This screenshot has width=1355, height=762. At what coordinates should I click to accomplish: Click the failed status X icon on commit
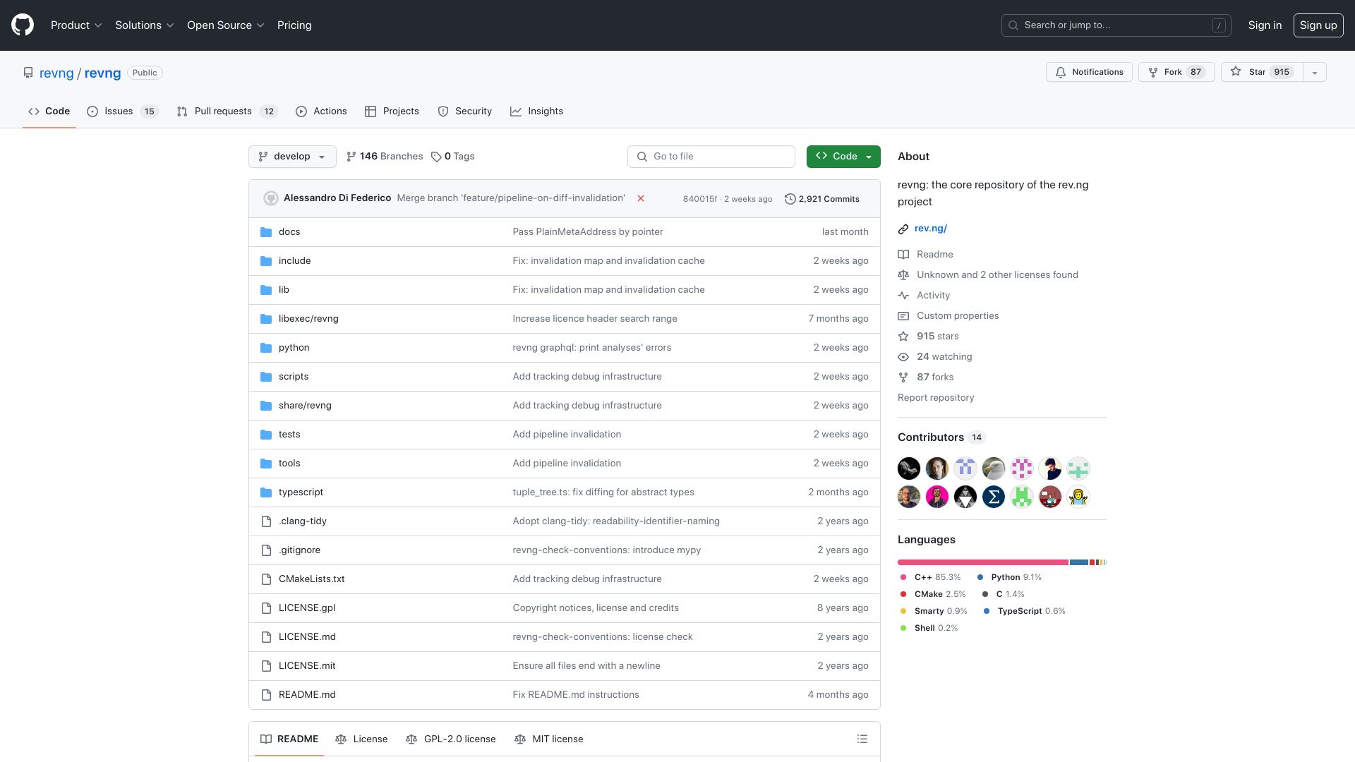pos(641,198)
